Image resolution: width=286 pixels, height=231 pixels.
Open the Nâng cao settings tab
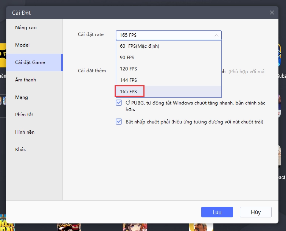coord(26,28)
